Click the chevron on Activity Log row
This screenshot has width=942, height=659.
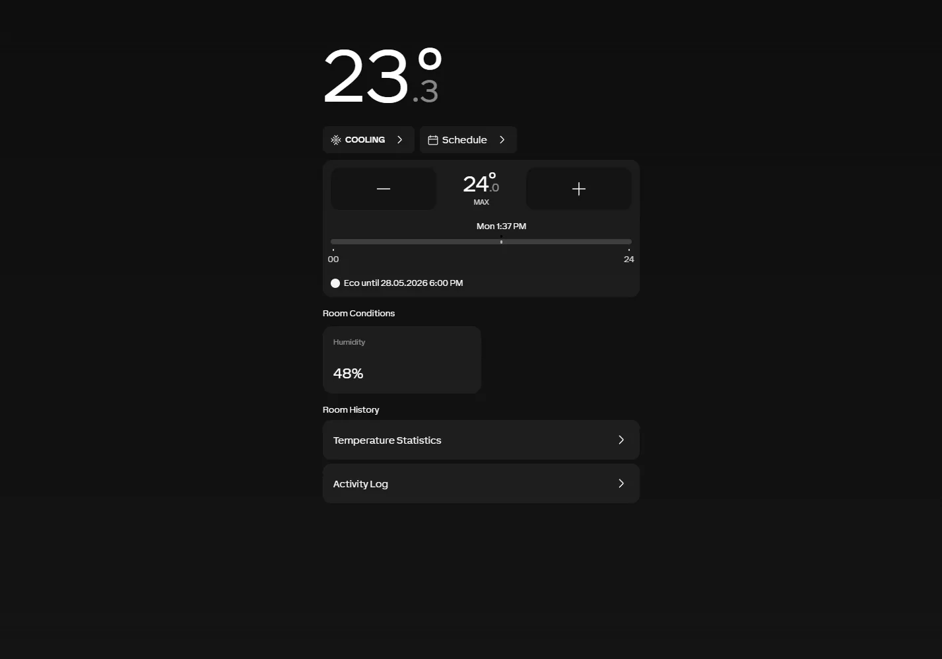(x=621, y=483)
